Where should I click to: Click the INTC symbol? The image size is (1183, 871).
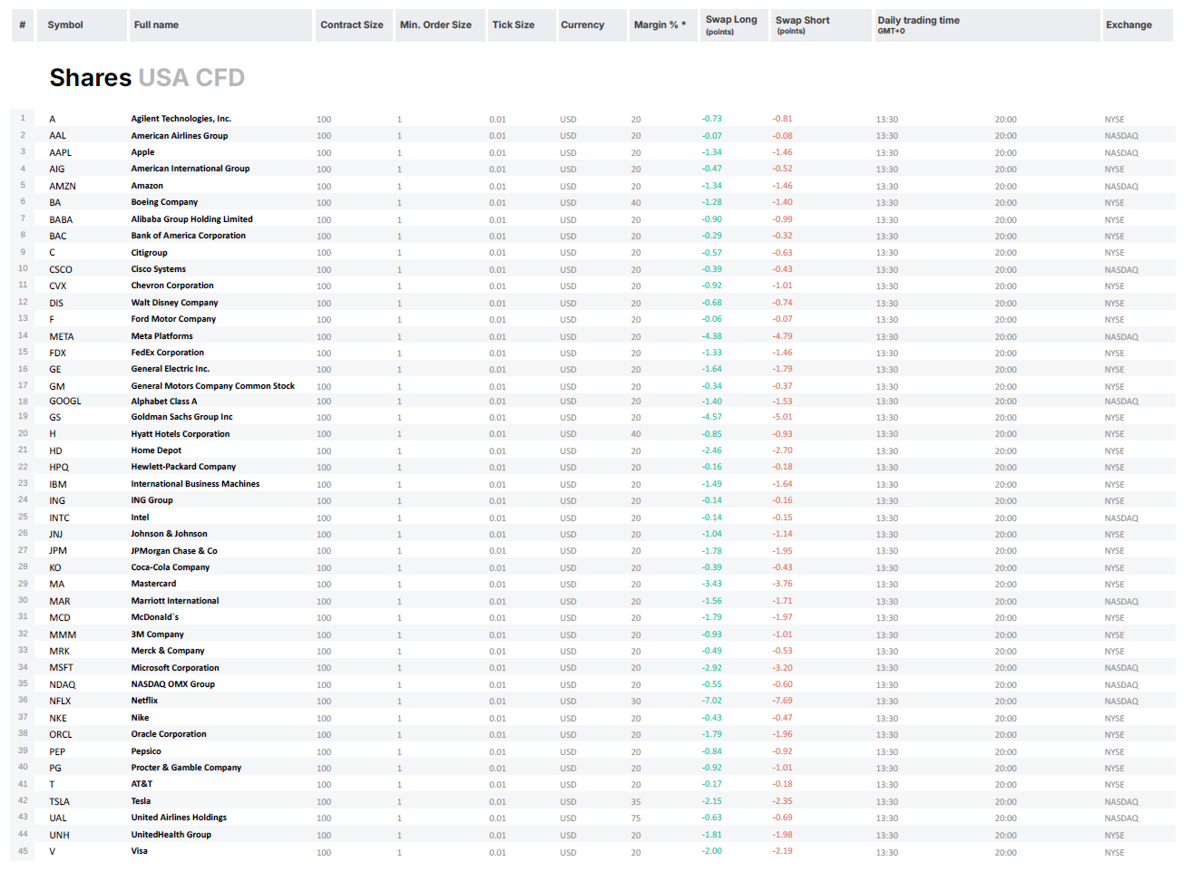59,518
